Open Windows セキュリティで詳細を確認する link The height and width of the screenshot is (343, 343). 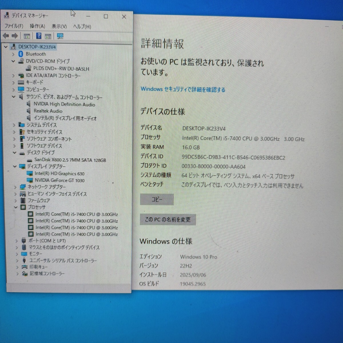click(183, 89)
